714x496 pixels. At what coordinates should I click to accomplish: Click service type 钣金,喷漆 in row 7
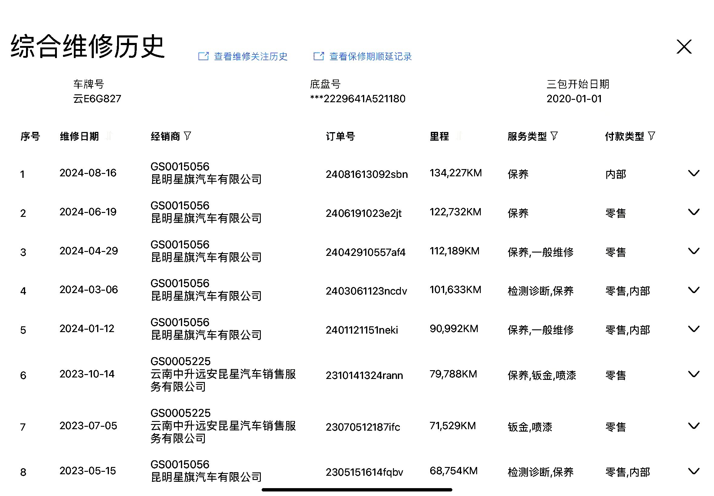[530, 427]
